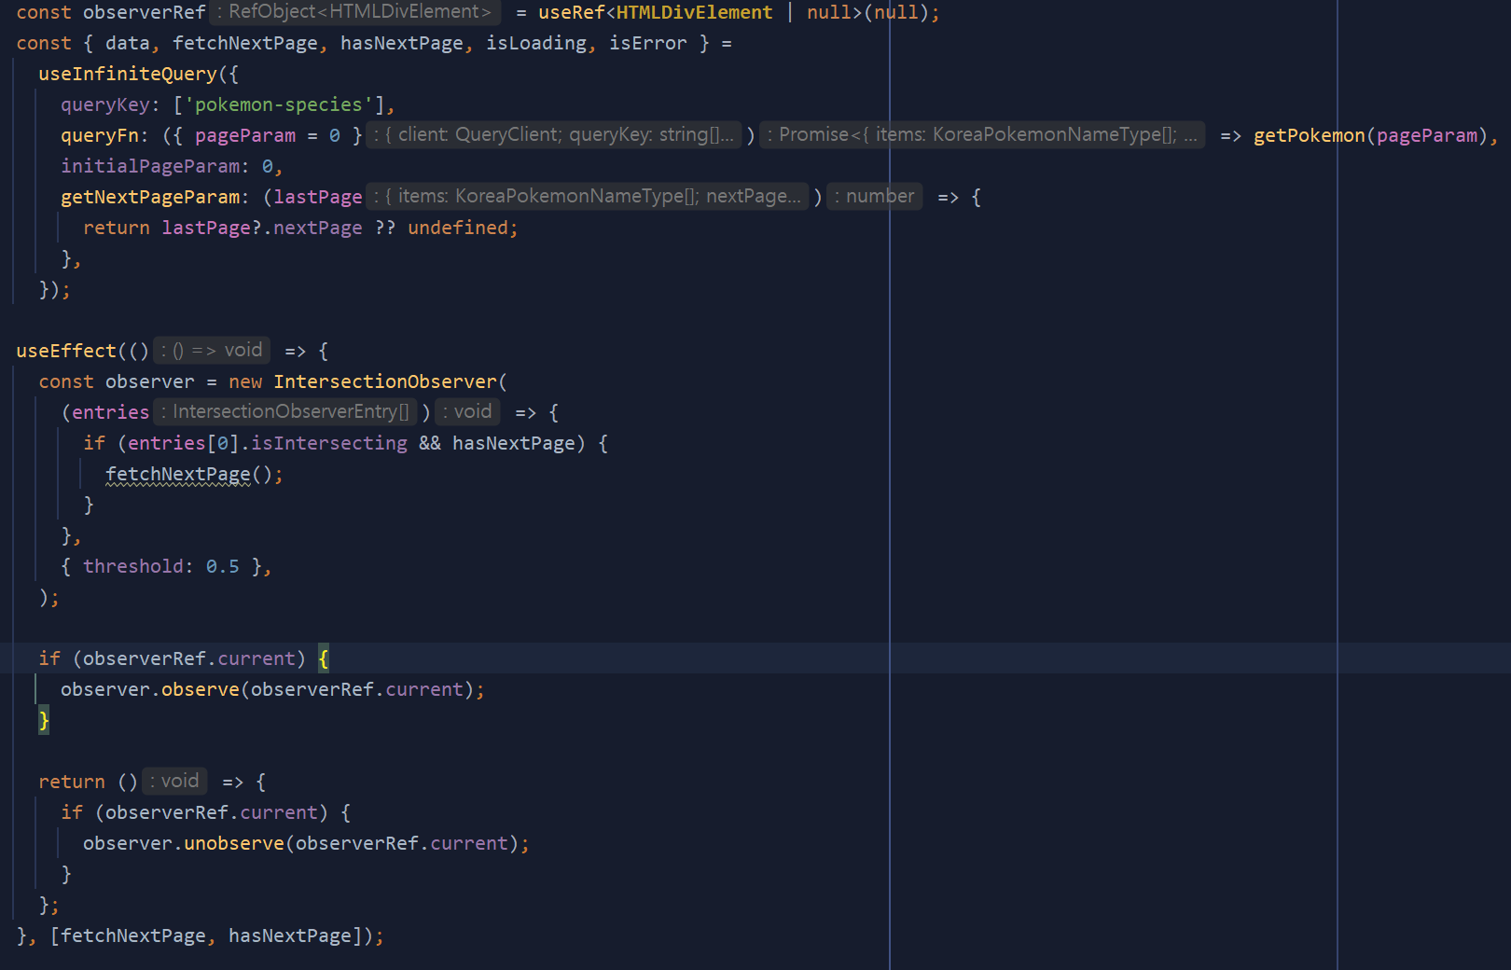
Task: Click the 'IntersectionObserverEntry[]' inlay type hint
Action: pyautogui.click(x=284, y=411)
